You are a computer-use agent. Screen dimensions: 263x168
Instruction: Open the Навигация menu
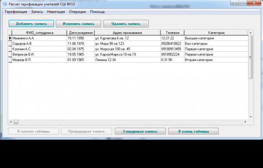(x=56, y=12)
